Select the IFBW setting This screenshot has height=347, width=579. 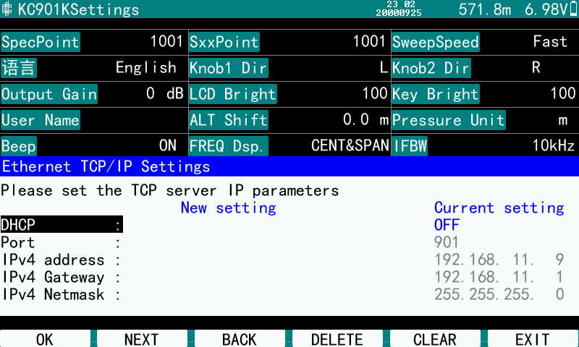[x=410, y=147]
